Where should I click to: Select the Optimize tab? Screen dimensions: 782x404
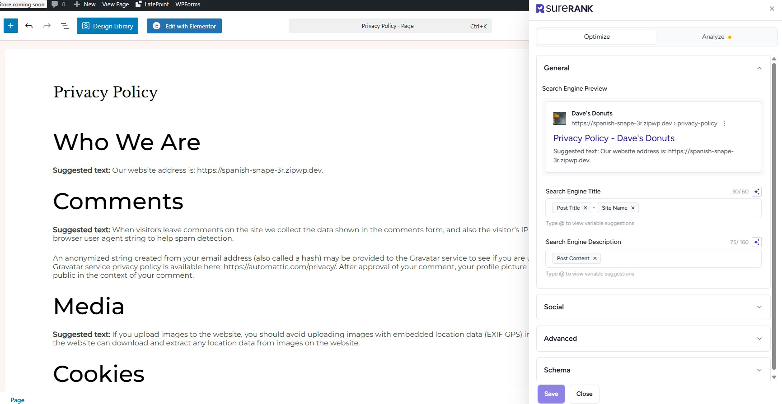597,37
